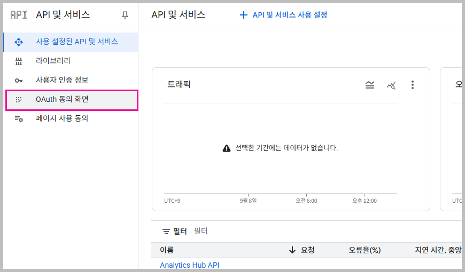The width and height of the screenshot is (465, 272).
Task: Sort by the 이름 column header
Action: (167, 250)
